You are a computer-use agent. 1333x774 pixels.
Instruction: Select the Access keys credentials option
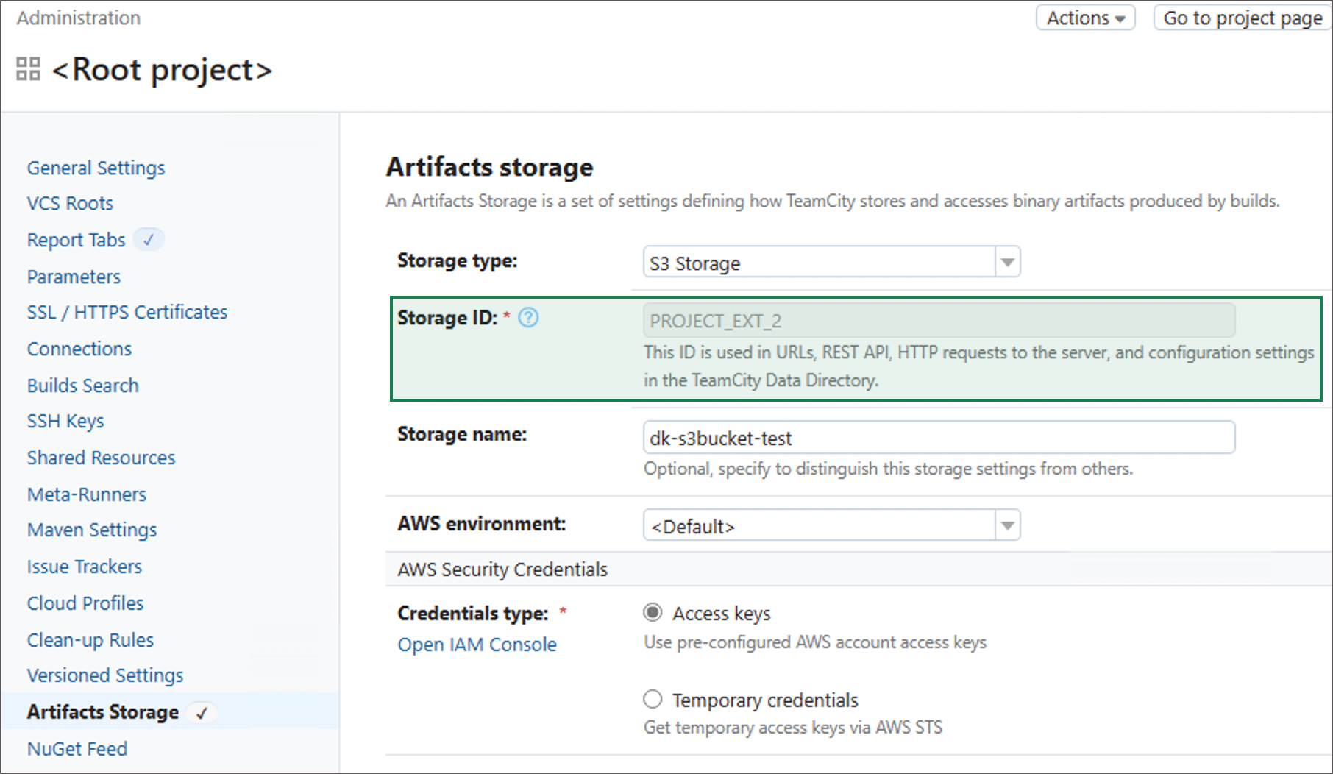pyautogui.click(x=653, y=612)
